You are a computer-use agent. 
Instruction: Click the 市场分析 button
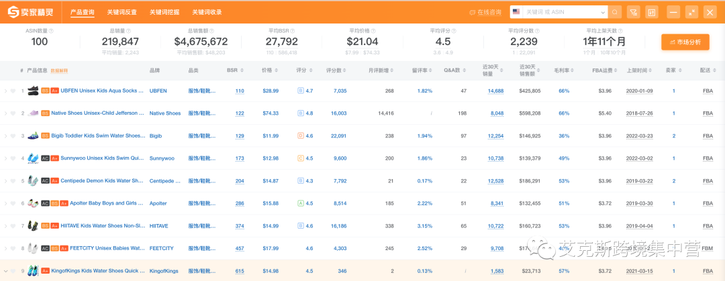685,42
